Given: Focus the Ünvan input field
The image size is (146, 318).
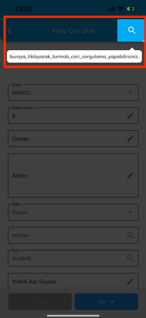Looking at the screenshot, I should coord(73,139).
